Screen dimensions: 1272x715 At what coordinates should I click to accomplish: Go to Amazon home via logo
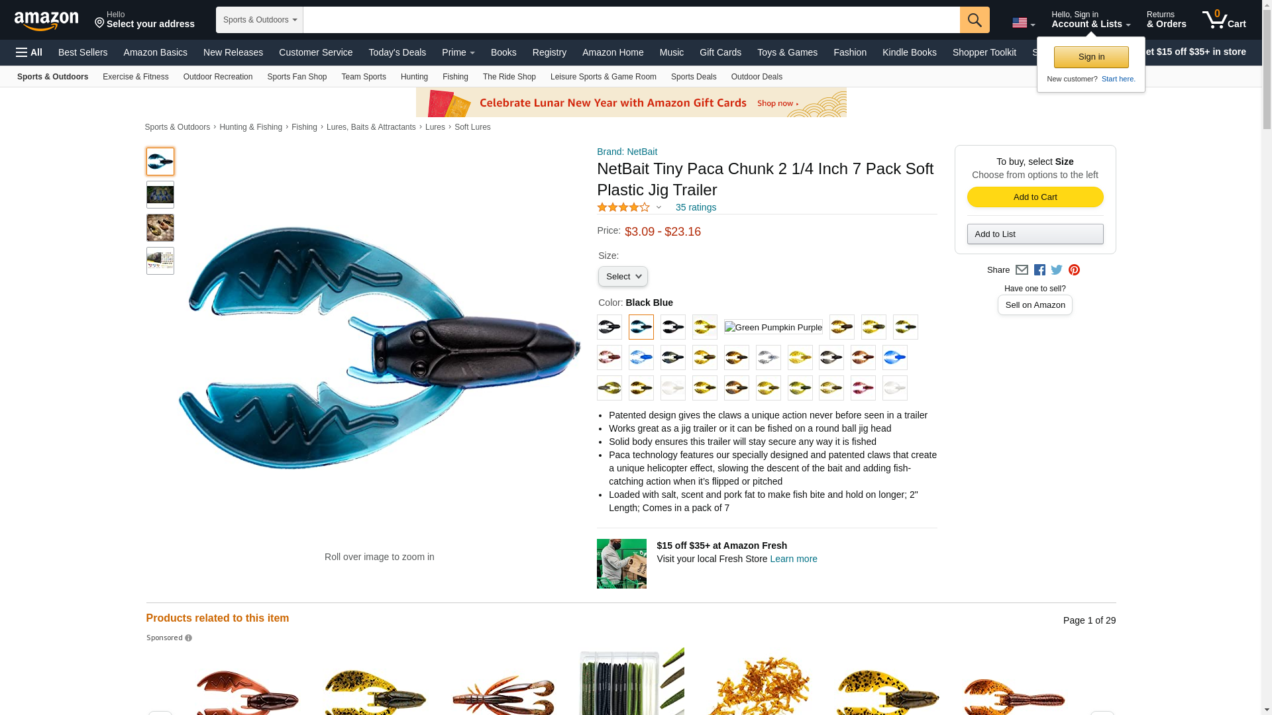point(46,21)
